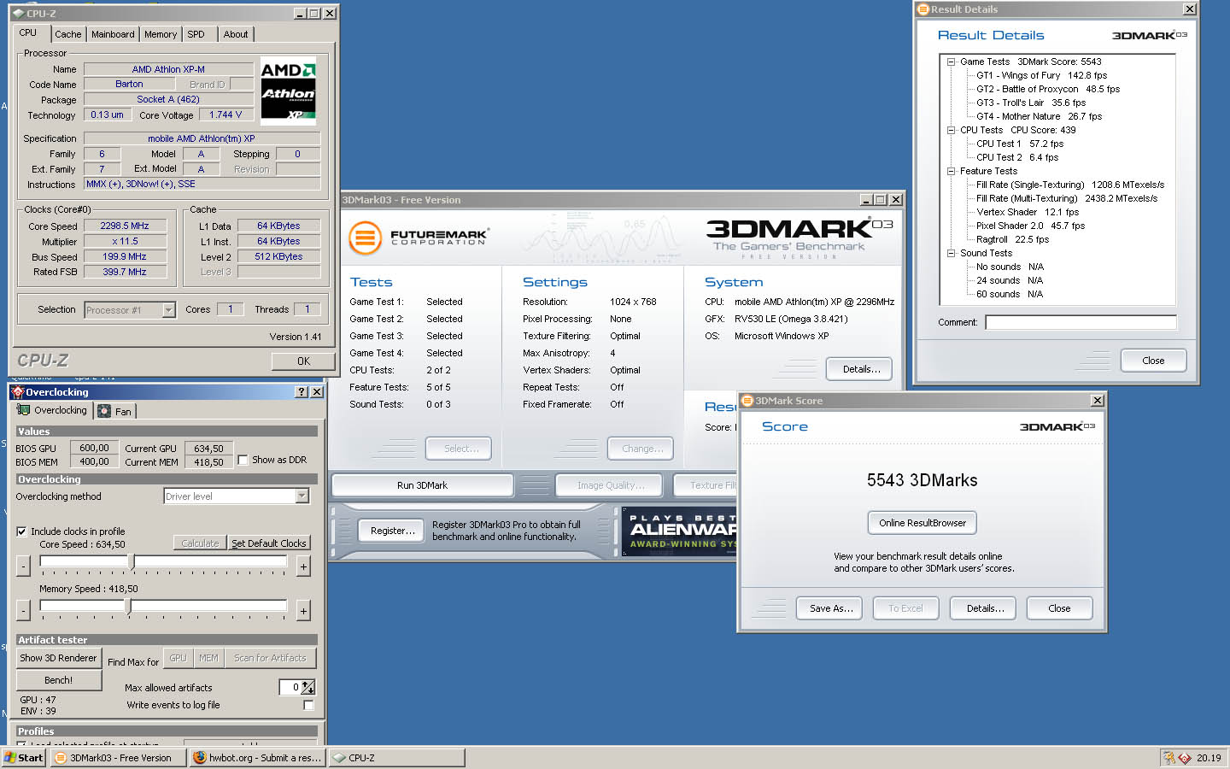Screen dimensions: 1230x769
Task: Click the Overclocking window title bar icon
Action: (18, 392)
